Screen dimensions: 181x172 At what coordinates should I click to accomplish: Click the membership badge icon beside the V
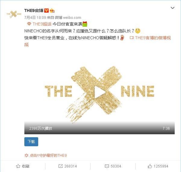[52, 11]
